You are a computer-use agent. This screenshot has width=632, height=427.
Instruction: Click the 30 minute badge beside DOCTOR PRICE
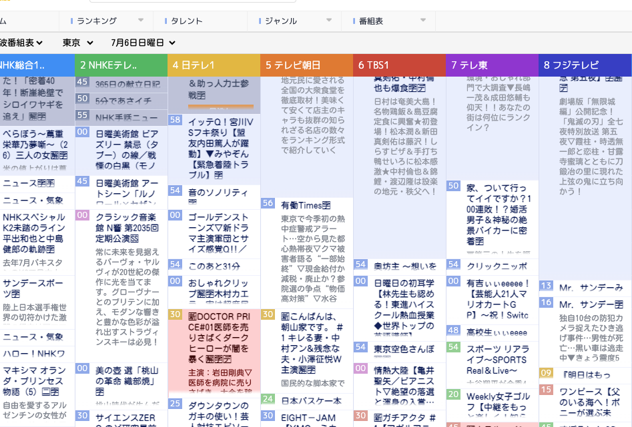(175, 314)
